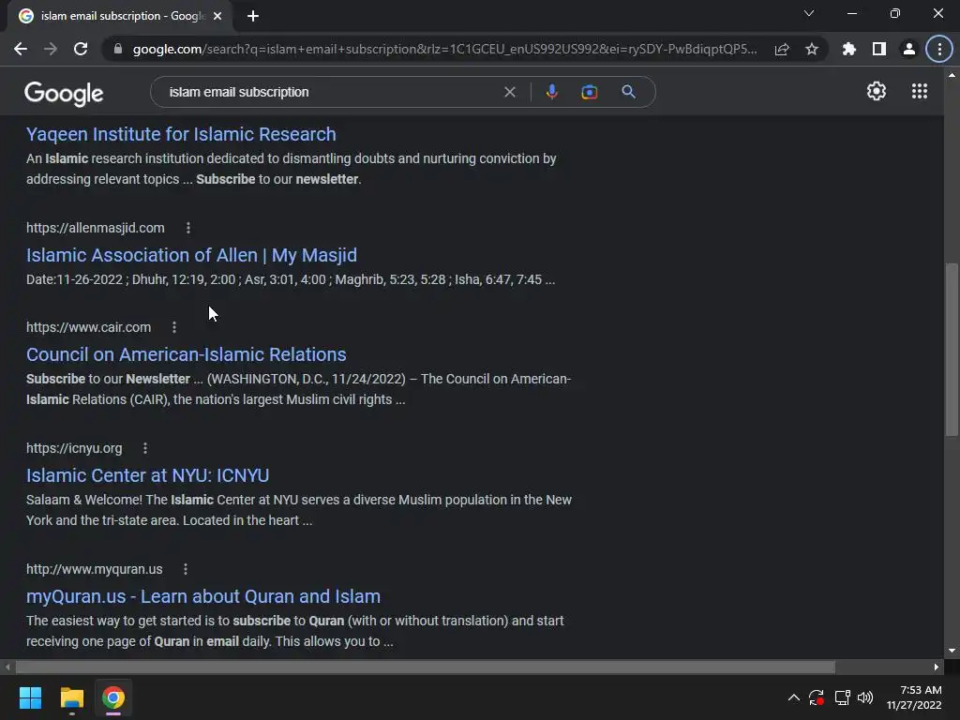Screen dimensions: 960x720
Task: Open the tab search dropdown chevron
Action: tap(809, 13)
